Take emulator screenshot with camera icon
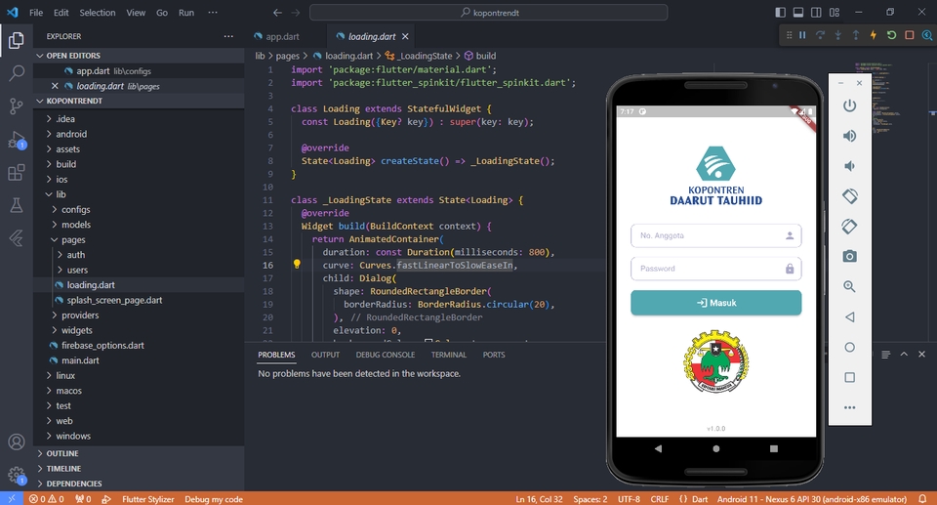937x505 pixels. pos(849,256)
